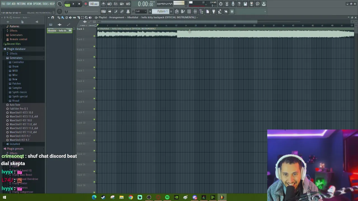Click the audio editor scissors icon
The height and width of the screenshot is (201, 358).
[227, 4]
